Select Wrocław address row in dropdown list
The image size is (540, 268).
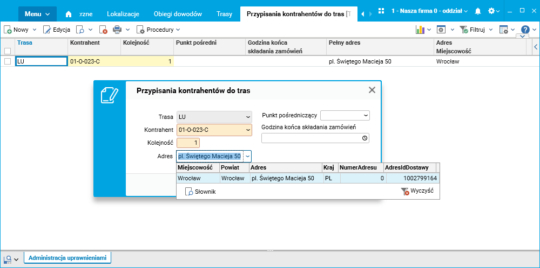click(x=308, y=178)
